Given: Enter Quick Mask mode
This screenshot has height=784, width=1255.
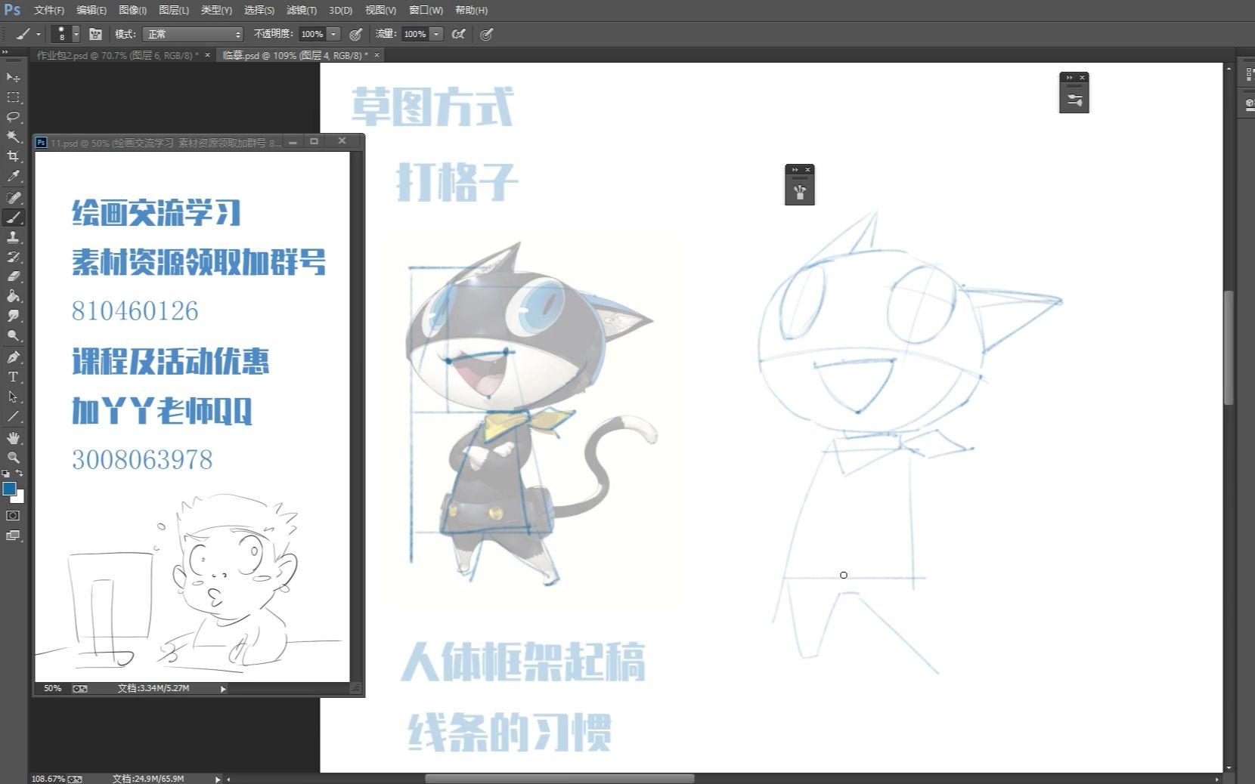Looking at the screenshot, I should coord(13,516).
